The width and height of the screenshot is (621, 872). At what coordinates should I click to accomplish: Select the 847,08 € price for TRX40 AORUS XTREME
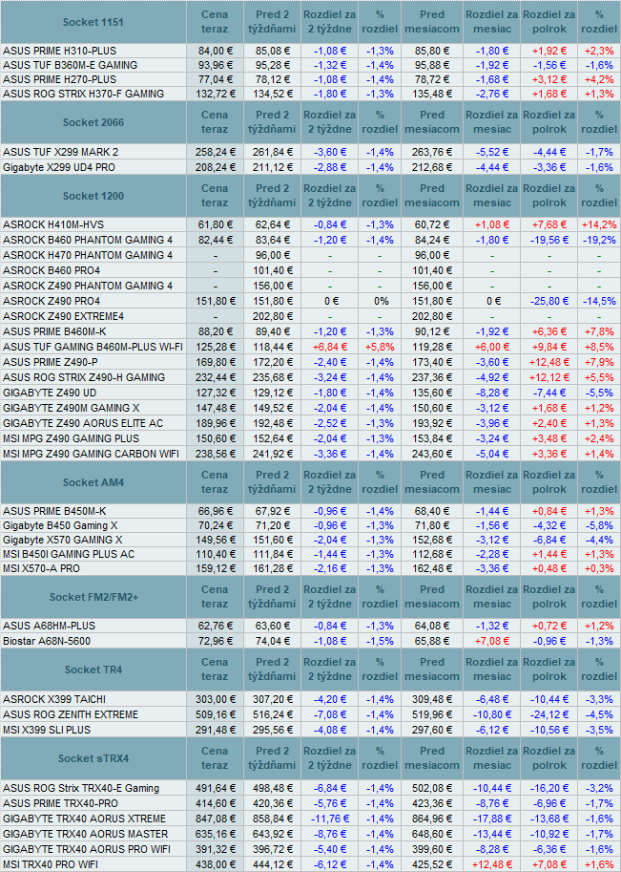coord(215,819)
